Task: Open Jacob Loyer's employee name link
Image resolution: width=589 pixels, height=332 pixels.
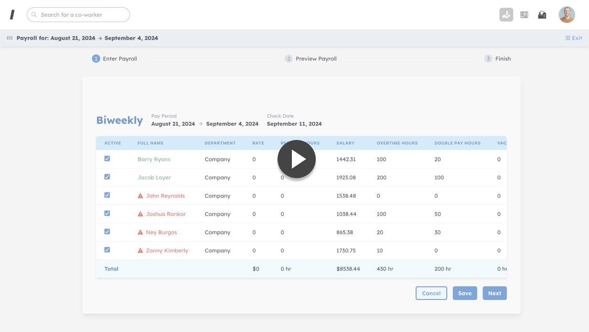Action: (154, 178)
